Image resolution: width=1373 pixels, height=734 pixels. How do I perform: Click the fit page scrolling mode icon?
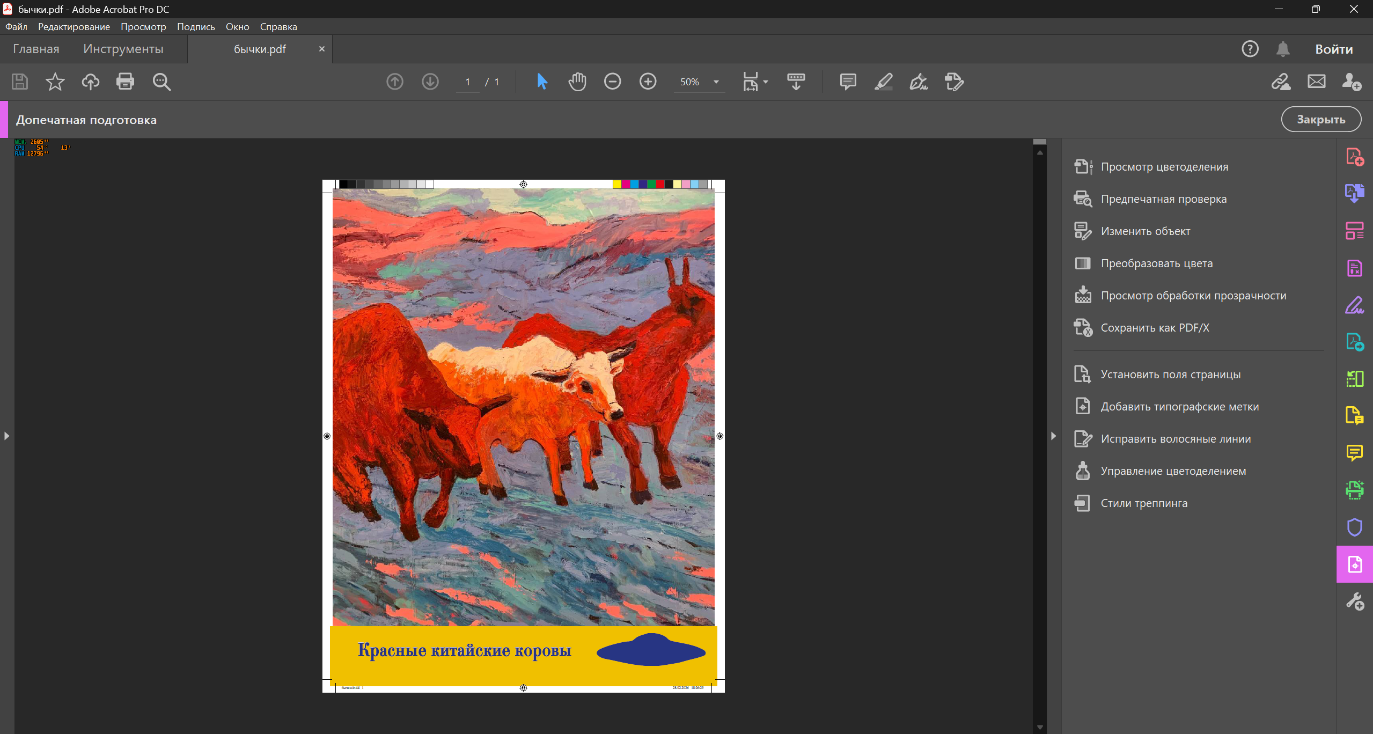tap(751, 82)
